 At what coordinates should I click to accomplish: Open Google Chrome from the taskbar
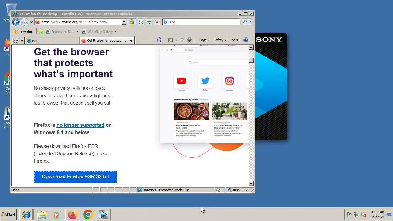click(x=88, y=215)
